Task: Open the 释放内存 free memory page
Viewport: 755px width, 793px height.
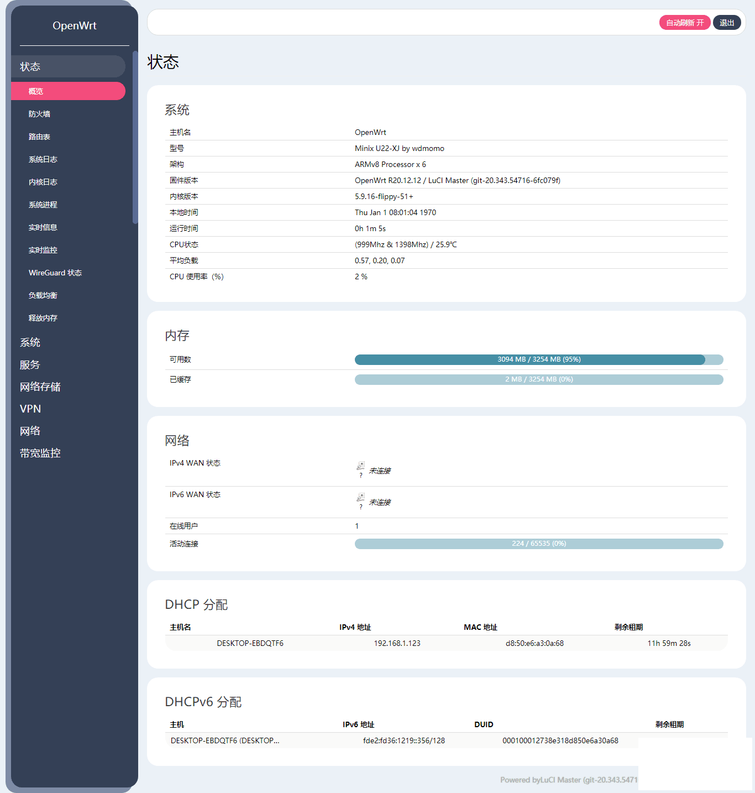Action: coord(43,318)
